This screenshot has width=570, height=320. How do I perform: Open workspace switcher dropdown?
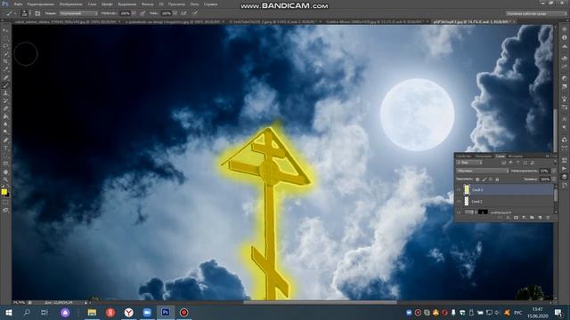tap(536, 13)
